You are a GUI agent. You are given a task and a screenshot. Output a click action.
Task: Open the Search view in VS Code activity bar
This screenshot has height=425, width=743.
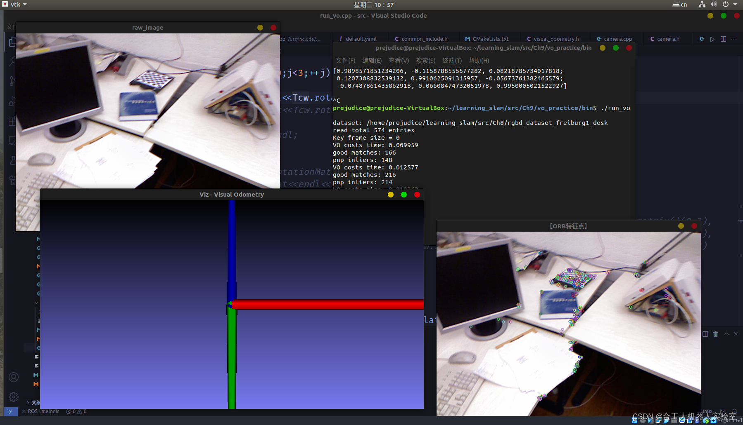click(x=12, y=61)
